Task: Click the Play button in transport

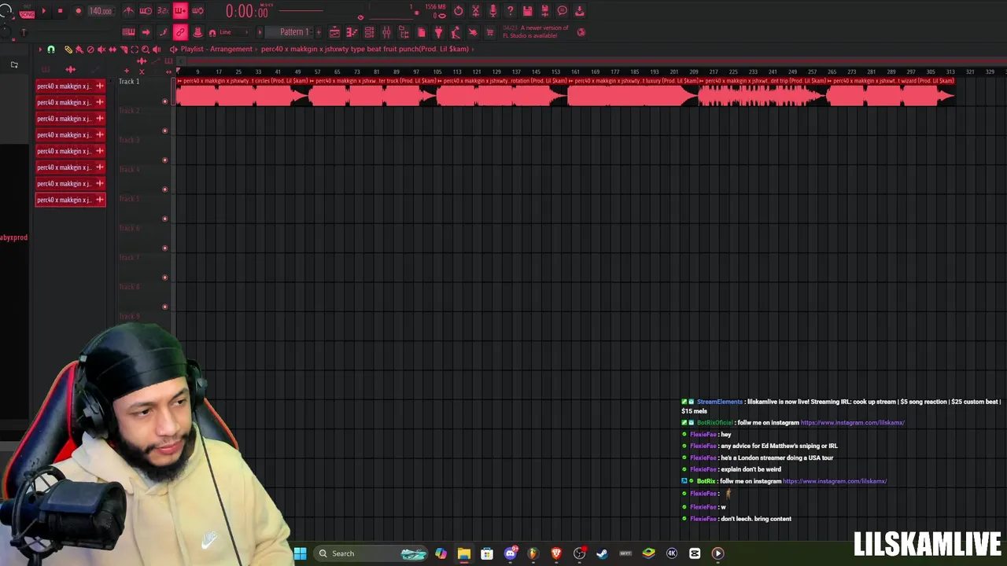Action: (44, 11)
